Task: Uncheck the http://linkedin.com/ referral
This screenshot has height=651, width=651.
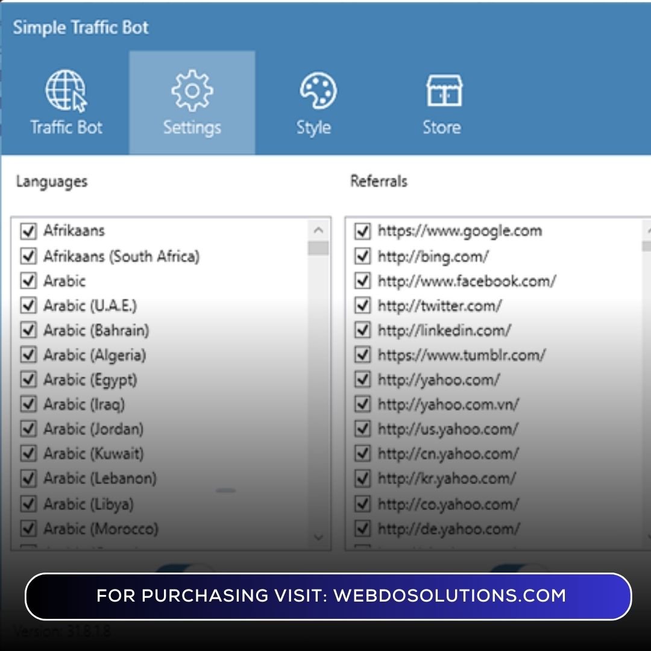Action: pos(362,330)
